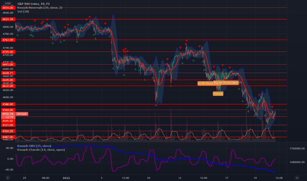Click the 4580.00 horizontal line price label

coord(8,104)
